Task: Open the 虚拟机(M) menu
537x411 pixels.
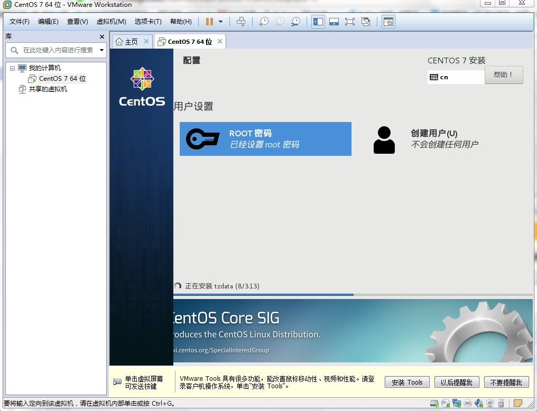Action: [x=112, y=22]
